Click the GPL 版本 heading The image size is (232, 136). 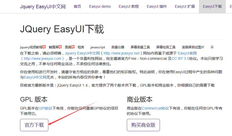pos(34,99)
